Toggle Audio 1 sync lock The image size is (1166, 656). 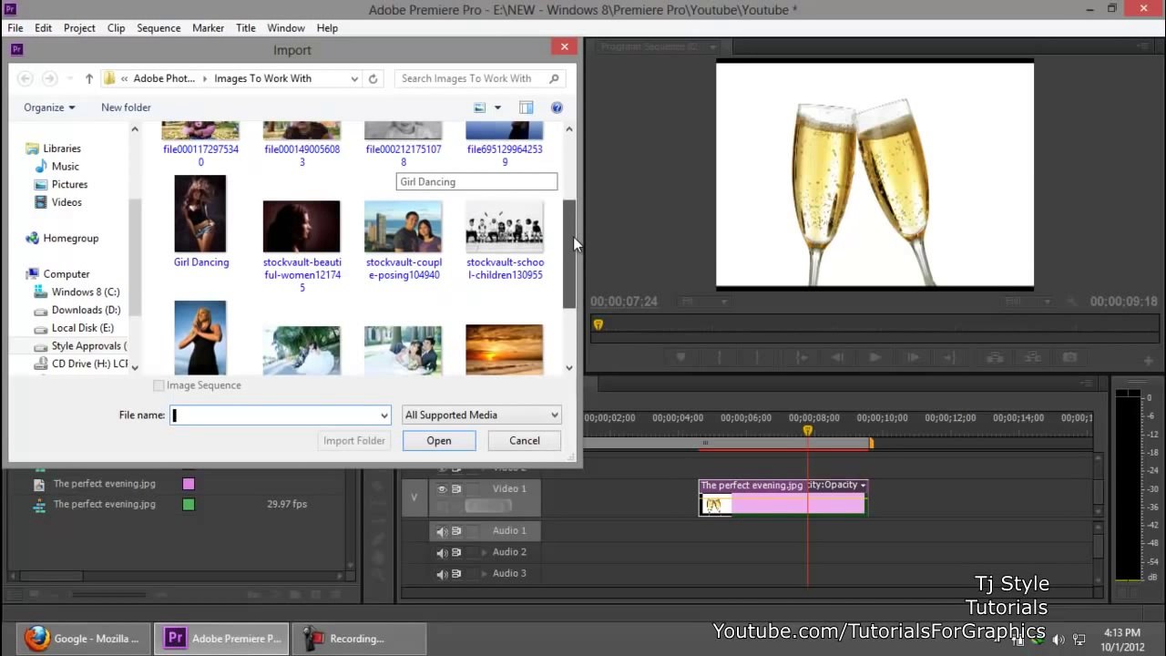pyautogui.click(x=456, y=531)
